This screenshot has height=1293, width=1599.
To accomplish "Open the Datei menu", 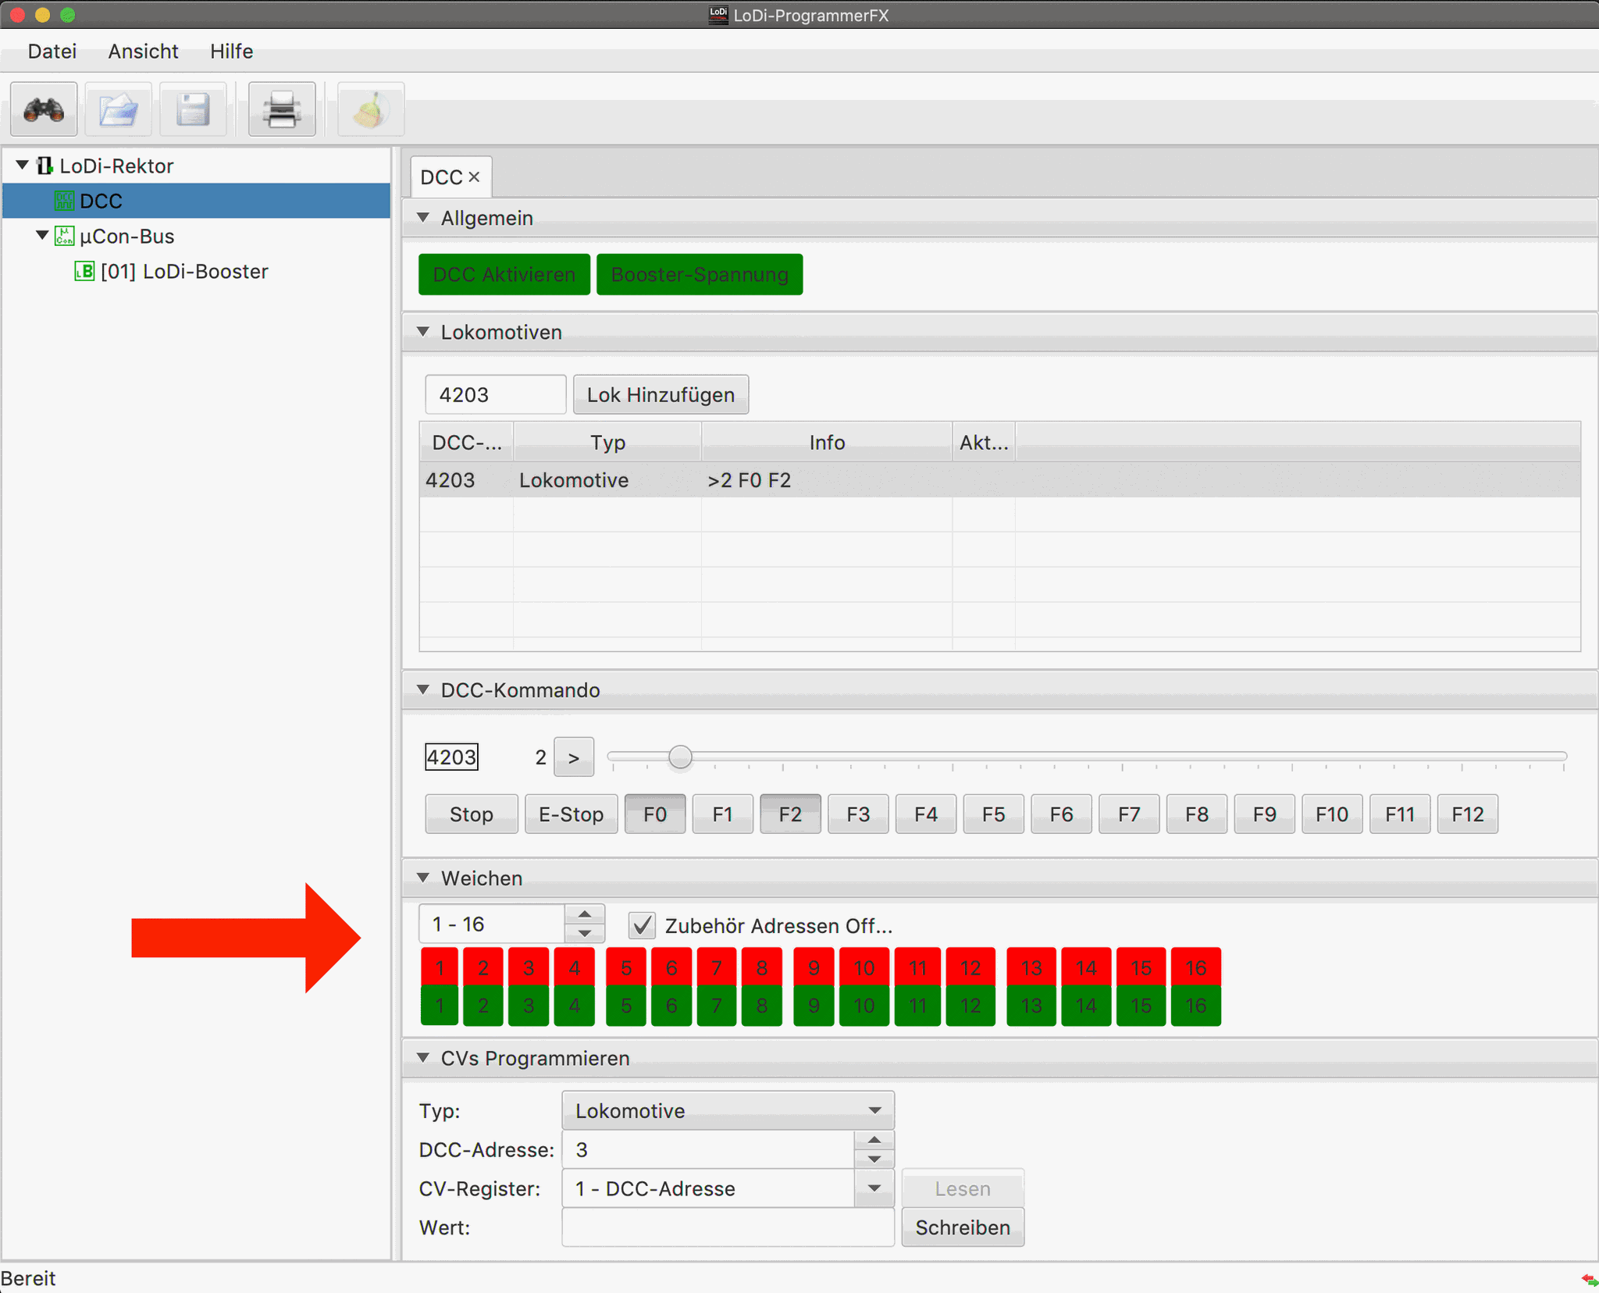I will [x=52, y=52].
